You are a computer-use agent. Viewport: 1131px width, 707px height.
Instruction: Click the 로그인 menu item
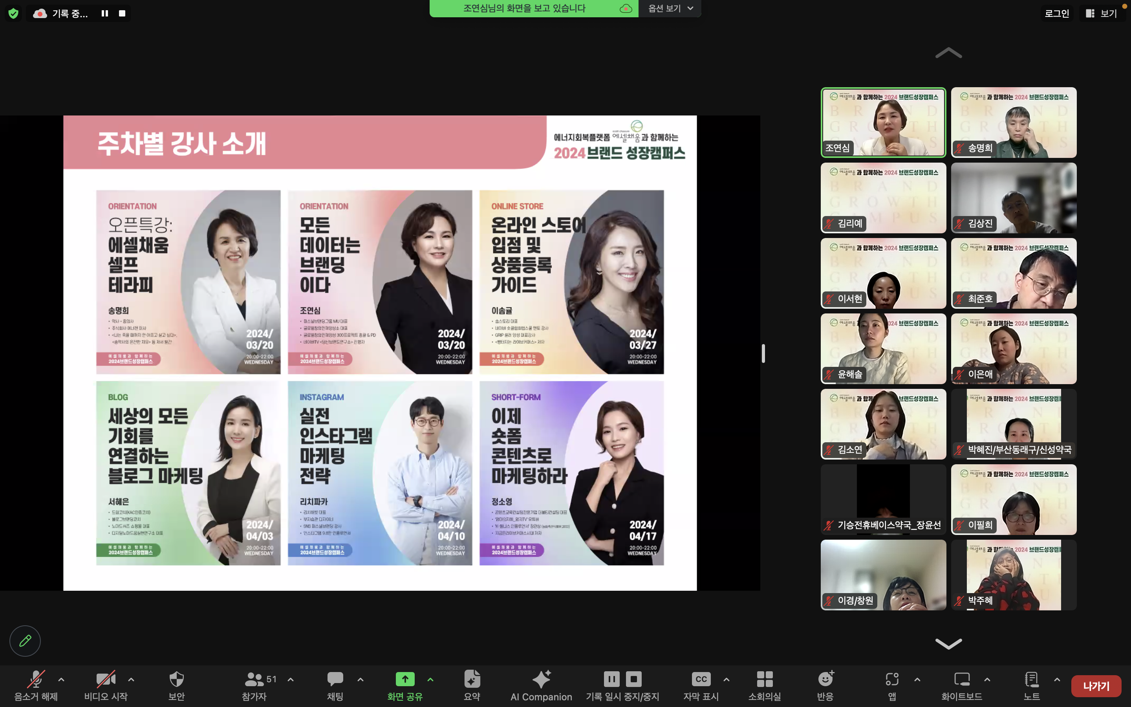[1057, 13]
